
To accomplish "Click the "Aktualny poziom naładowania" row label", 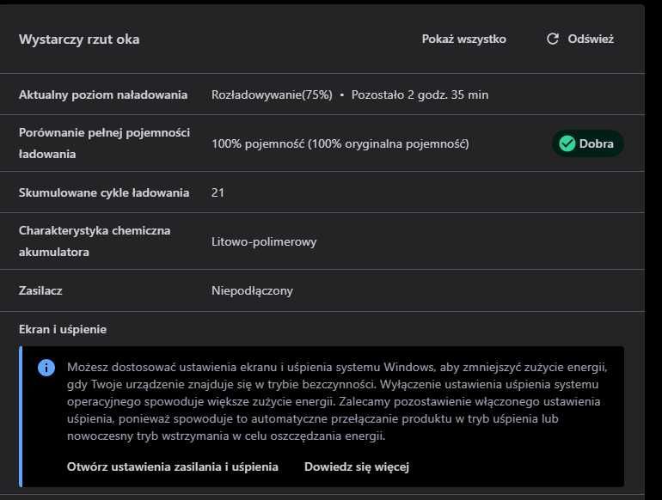I will 103,95.
